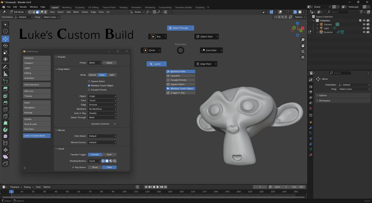Select the Measure tool icon
This screenshot has width=372, height=203.
click(5, 74)
